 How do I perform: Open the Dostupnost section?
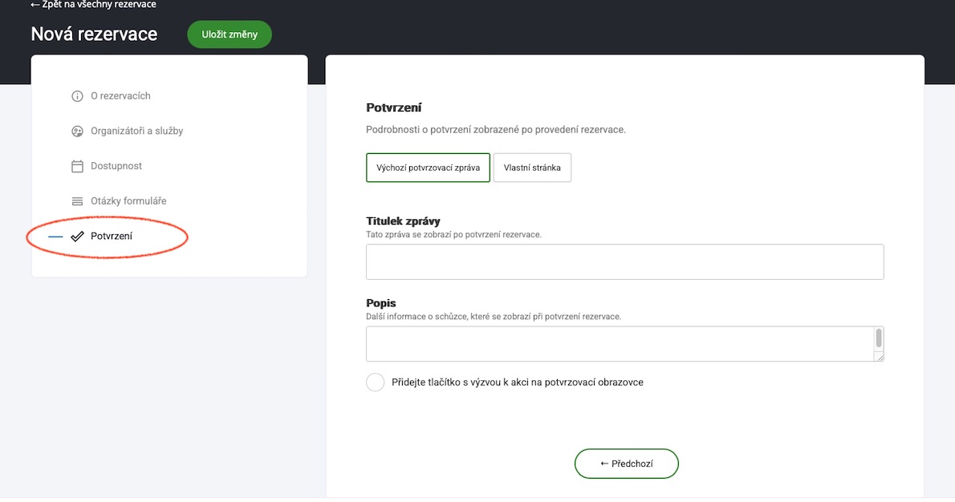pos(116,167)
